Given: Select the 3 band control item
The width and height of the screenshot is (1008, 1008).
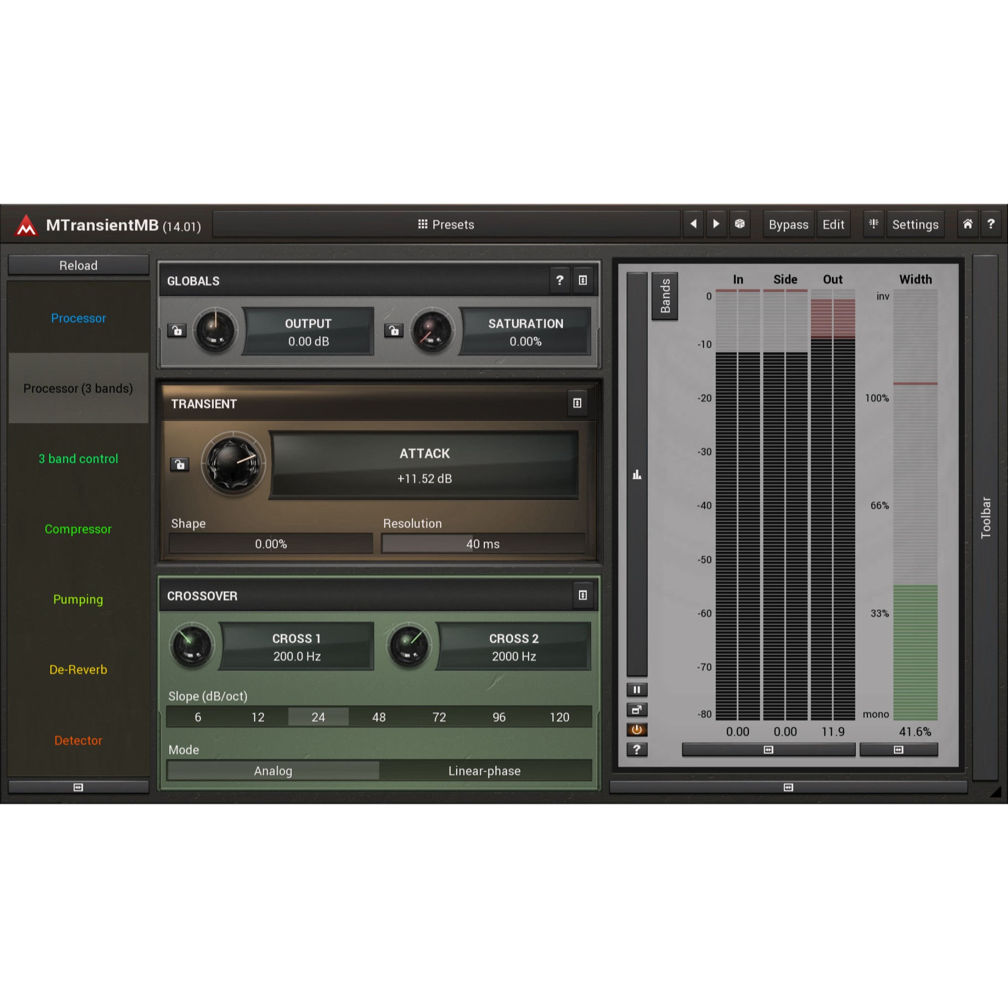Looking at the screenshot, I should point(78,459).
